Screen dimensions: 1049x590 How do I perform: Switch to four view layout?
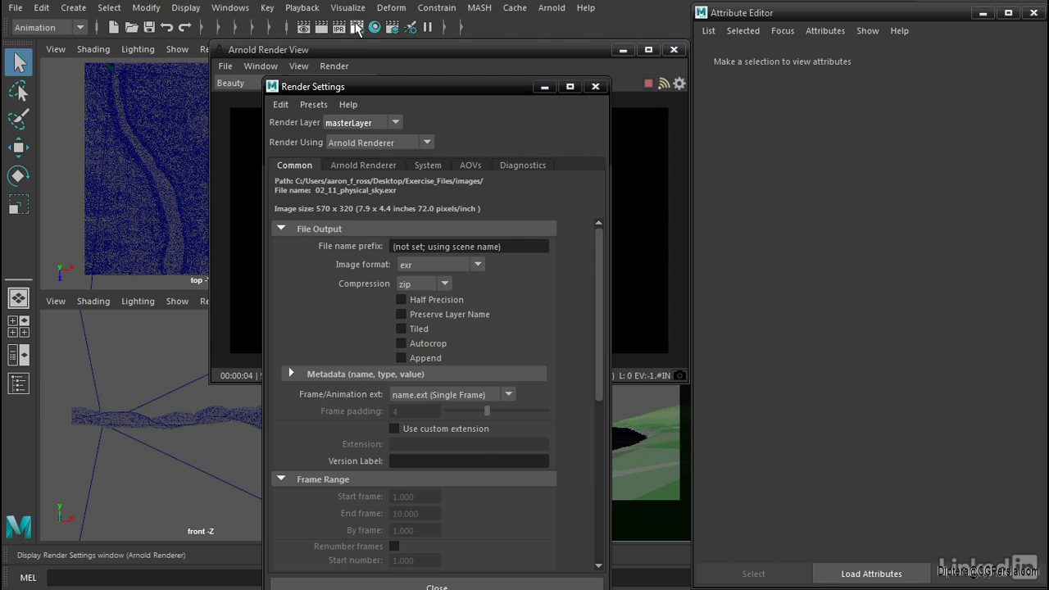pos(19,326)
